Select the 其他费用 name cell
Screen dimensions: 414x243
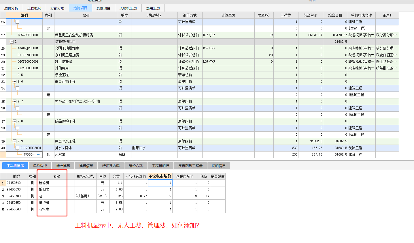click(x=86, y=68)
